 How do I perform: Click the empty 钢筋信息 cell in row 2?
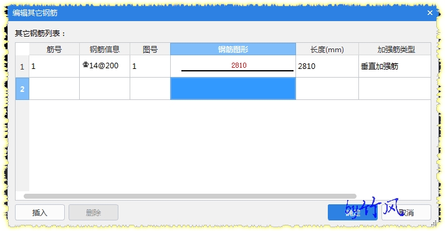tap(105, 89)
